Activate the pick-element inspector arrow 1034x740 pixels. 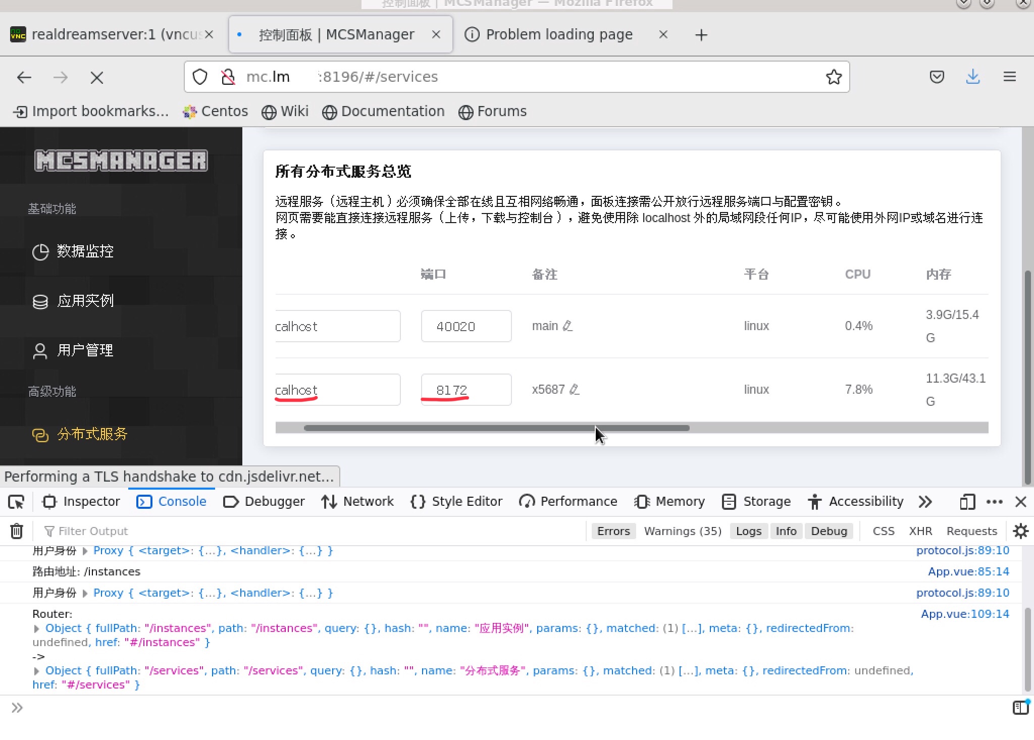[16, 501]
